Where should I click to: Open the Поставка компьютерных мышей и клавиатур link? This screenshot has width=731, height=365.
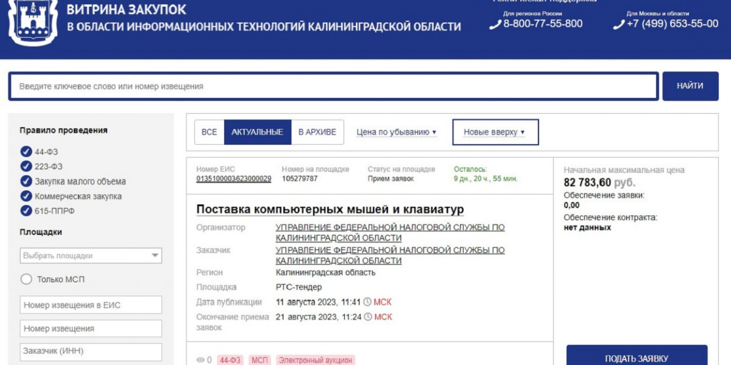(330, 209)
